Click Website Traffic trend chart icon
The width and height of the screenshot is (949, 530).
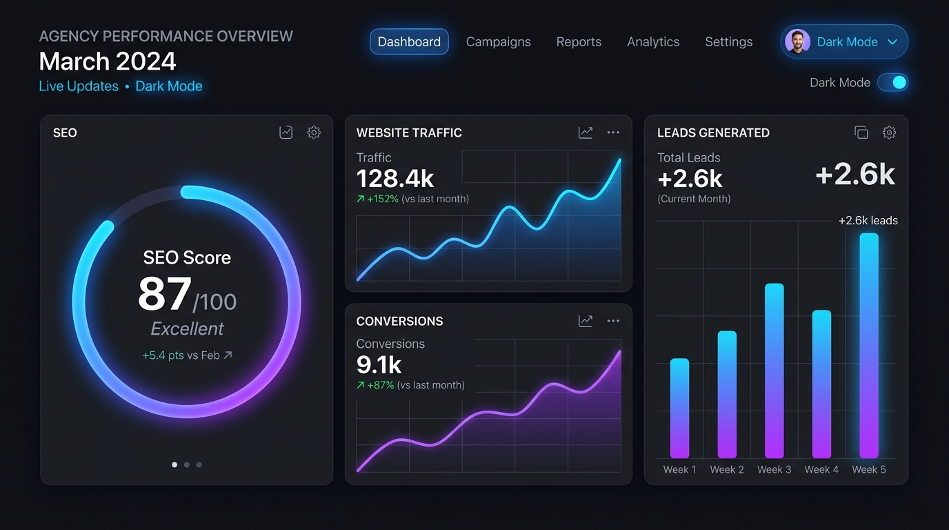point(586,132)
